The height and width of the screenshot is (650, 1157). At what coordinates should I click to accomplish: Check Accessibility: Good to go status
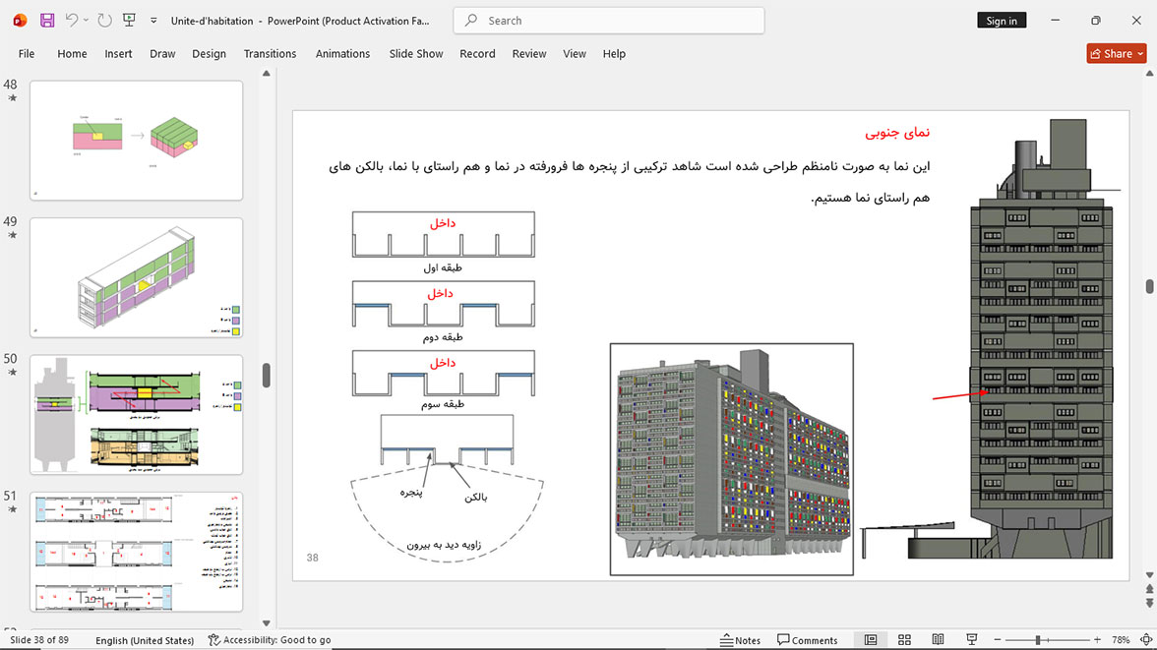270,639
